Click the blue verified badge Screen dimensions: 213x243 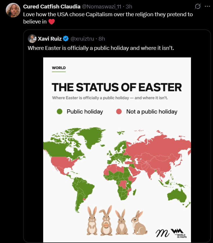tap(66, 39)
